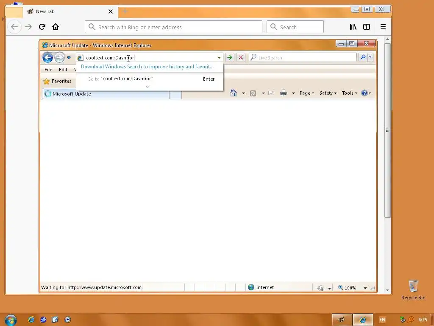The height and width of the screenshot is (326, 434).
Task: Open the Safety menu in the command bar
Action: 328,93
